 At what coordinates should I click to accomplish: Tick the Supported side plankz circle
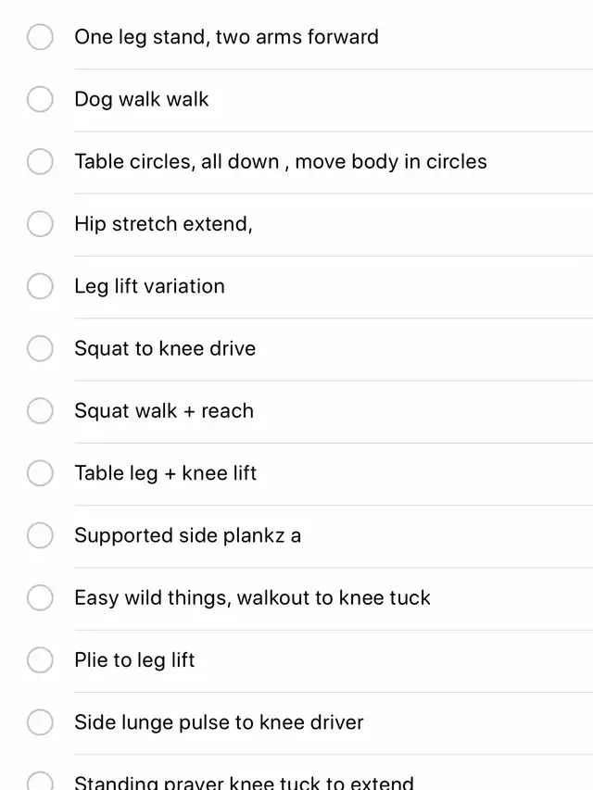point(40,535)
